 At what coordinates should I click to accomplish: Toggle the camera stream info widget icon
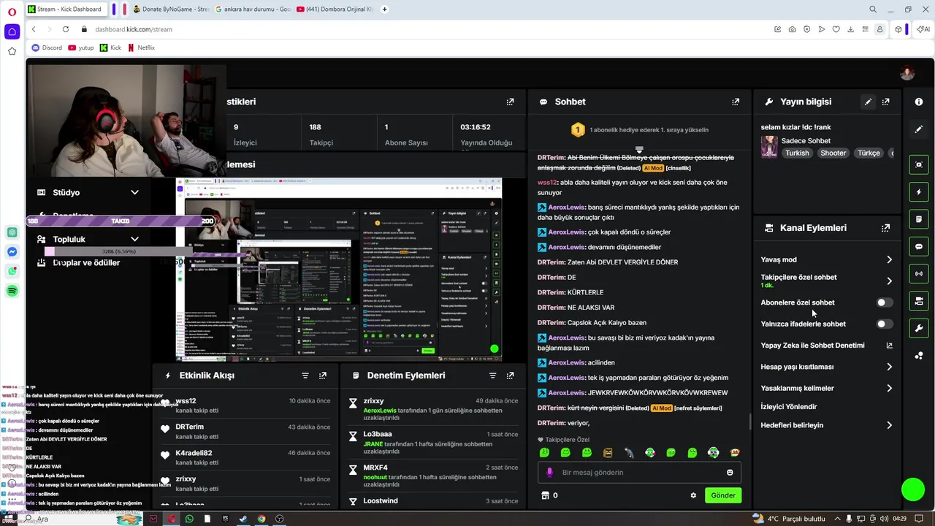(919, 301)
